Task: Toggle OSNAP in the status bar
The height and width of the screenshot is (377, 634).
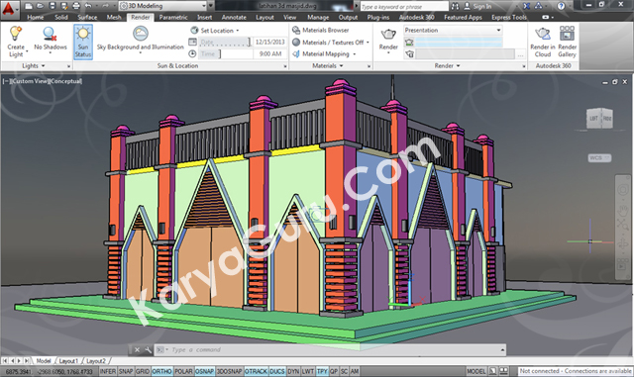Action: [205, 371]
